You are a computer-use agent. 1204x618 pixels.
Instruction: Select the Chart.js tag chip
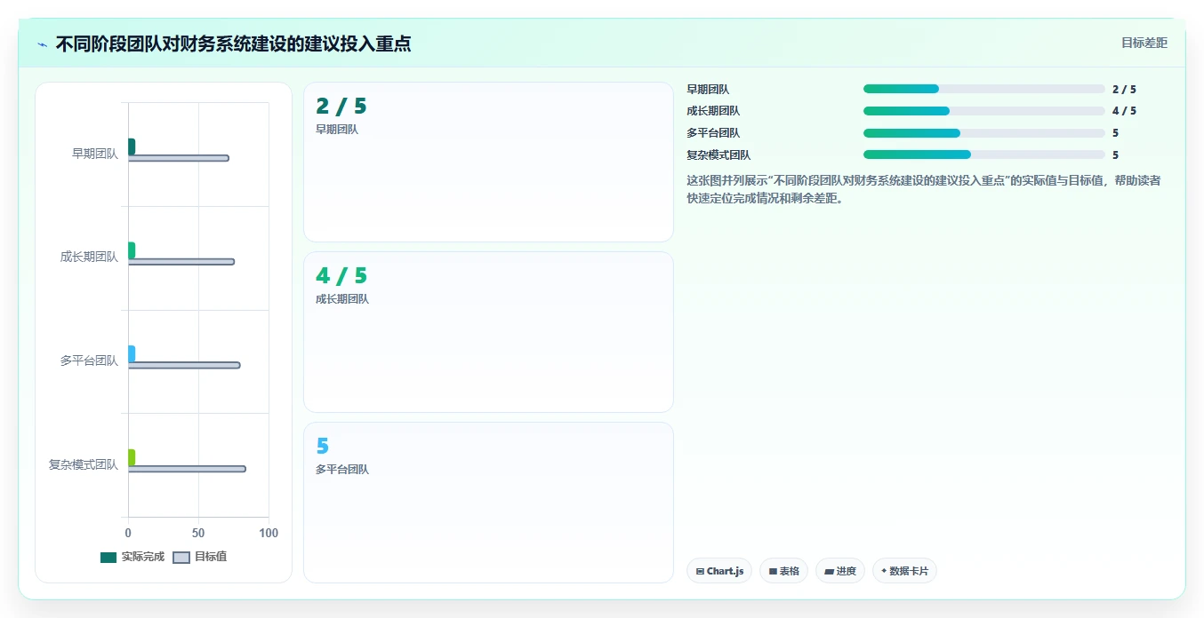pos(720,571)
